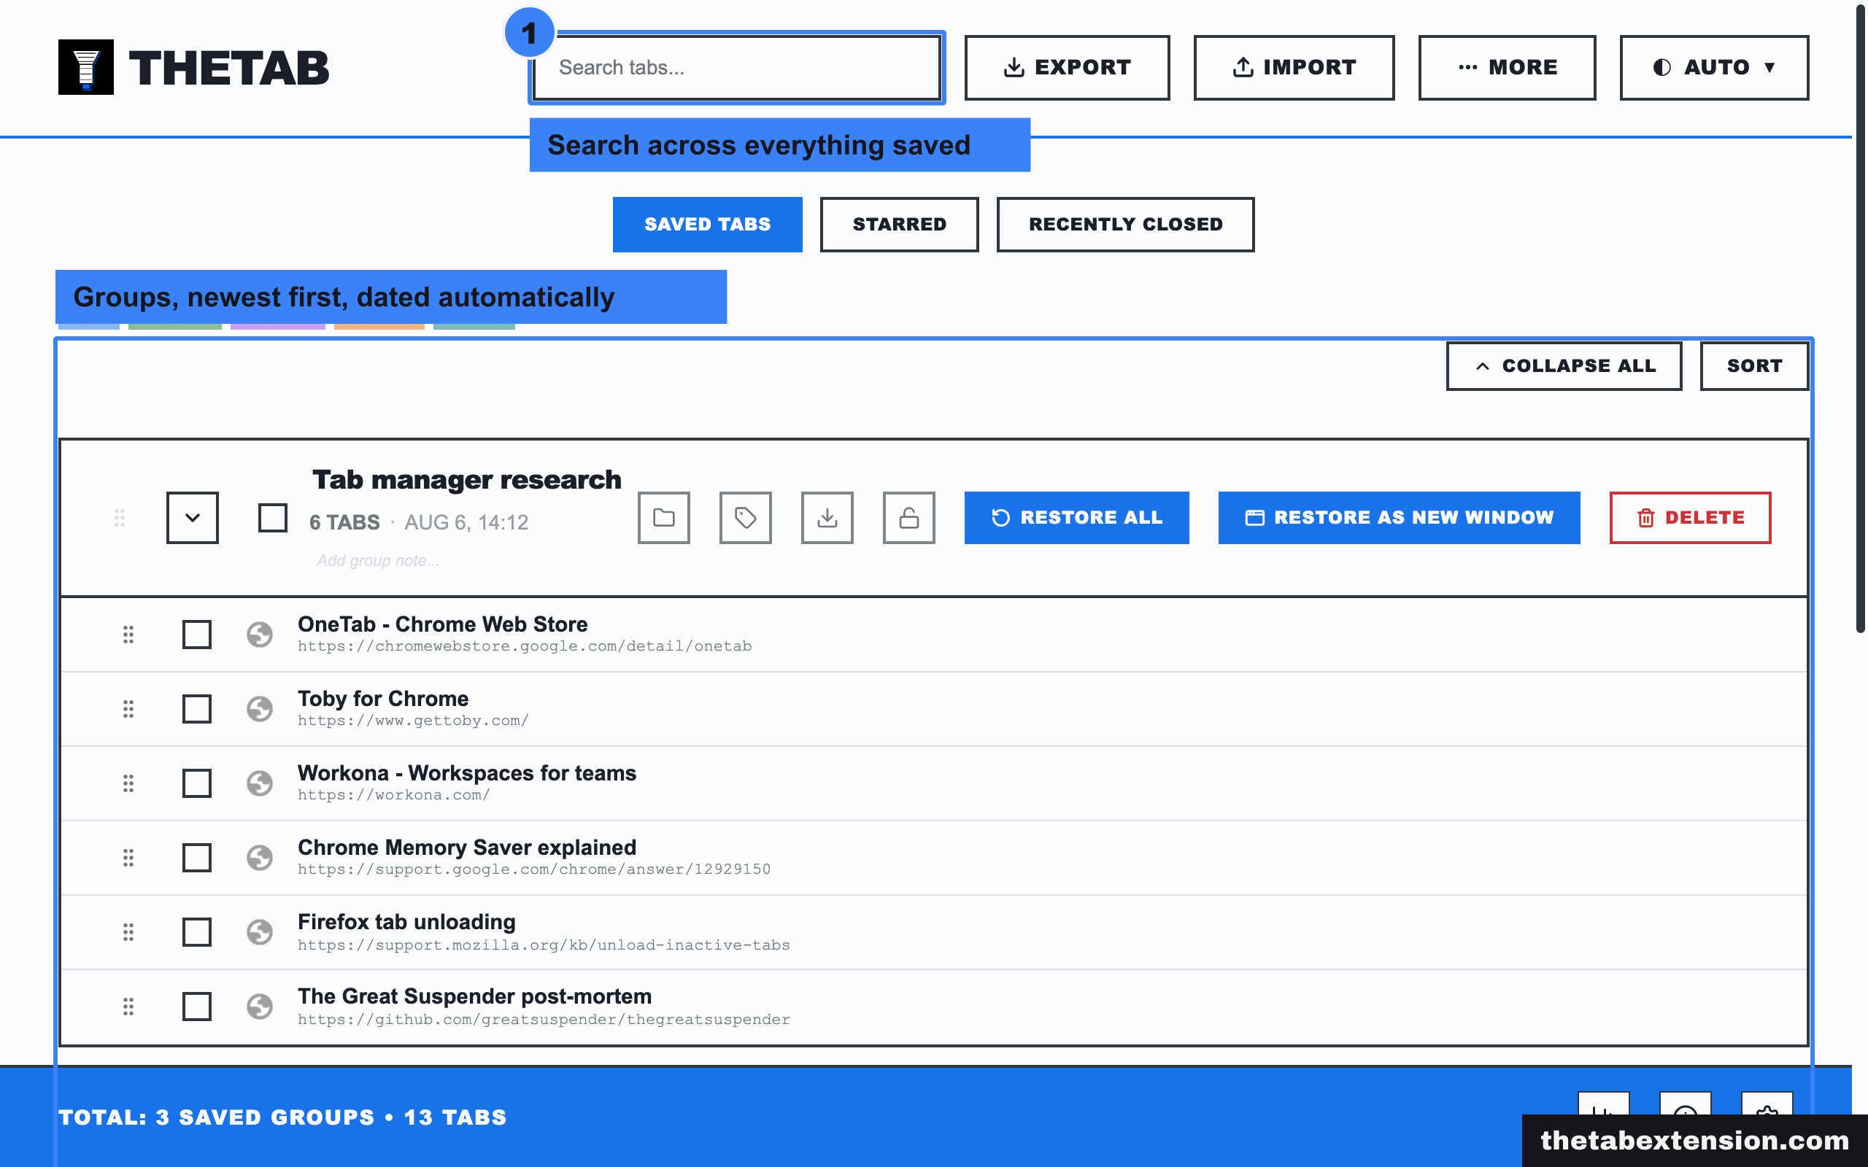
Task: Check the OneTab - Chrome Web Store checkbox
Action: pos(197,635)
